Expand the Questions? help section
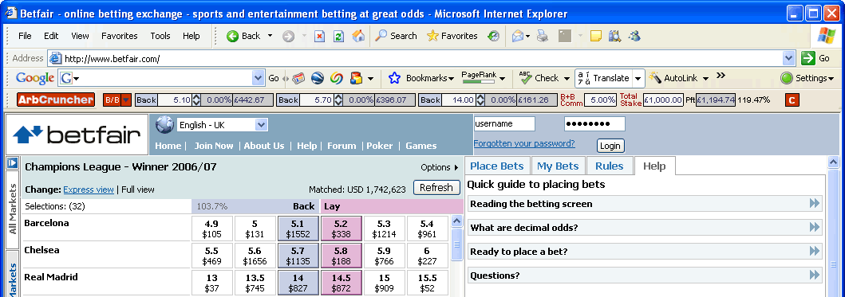This screenshot has width=845, height=297. click(x=645, y=276)
